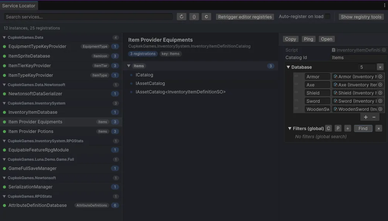Click the 'key: Items' badge
The image size is (388, 221).
click(171, 54)
